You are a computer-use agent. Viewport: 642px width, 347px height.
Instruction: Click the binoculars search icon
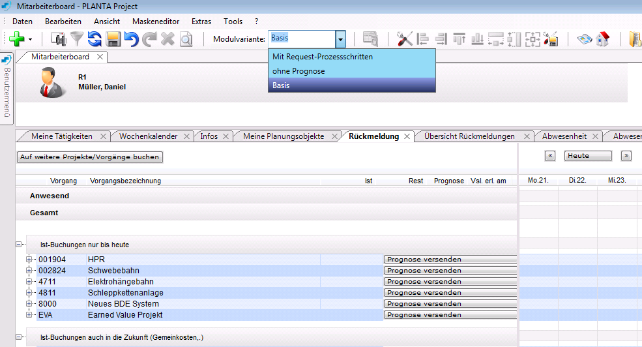59,39
